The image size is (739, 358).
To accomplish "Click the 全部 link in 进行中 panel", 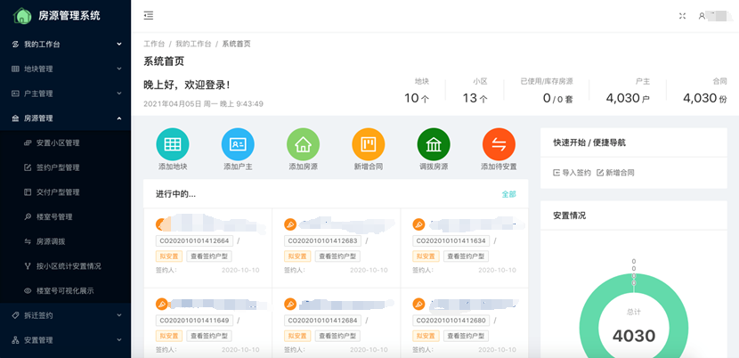I will click(x=508, y=194).
